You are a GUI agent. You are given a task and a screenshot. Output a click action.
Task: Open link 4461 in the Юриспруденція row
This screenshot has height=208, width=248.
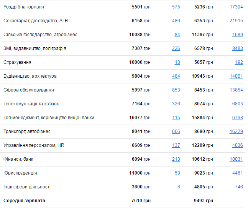[237, 173]
